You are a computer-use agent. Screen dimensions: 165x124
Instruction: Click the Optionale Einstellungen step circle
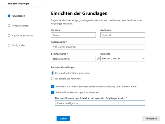(x=9, y=35)
